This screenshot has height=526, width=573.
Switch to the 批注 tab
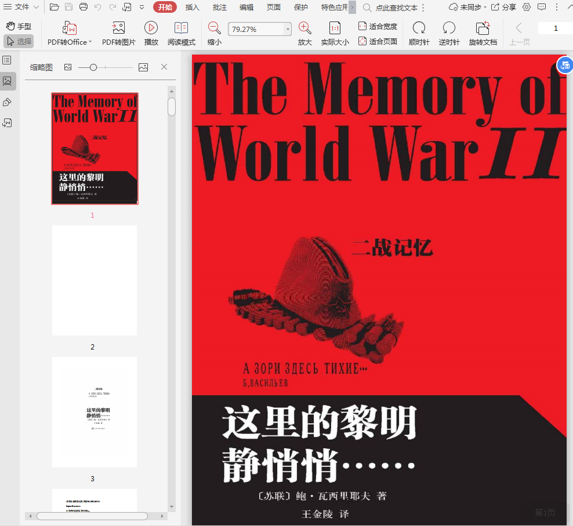220,8
